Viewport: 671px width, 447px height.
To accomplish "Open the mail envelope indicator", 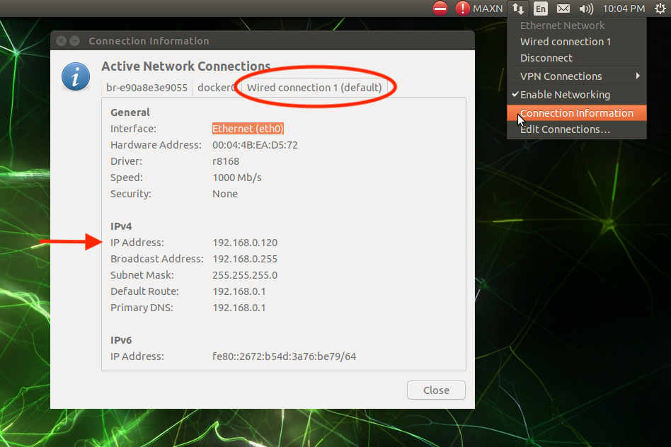I will coord(563,8).
